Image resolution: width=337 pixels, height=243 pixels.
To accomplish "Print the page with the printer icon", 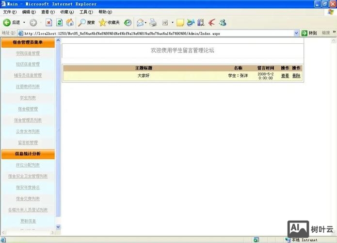I will pos(153,22).
